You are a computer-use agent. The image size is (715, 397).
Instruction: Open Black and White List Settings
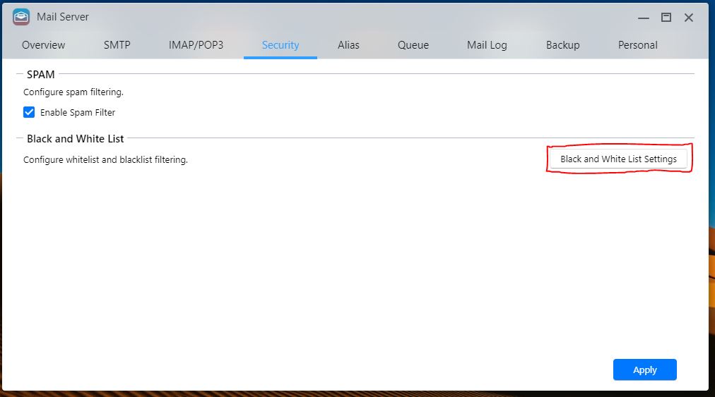tap(618, 159)
